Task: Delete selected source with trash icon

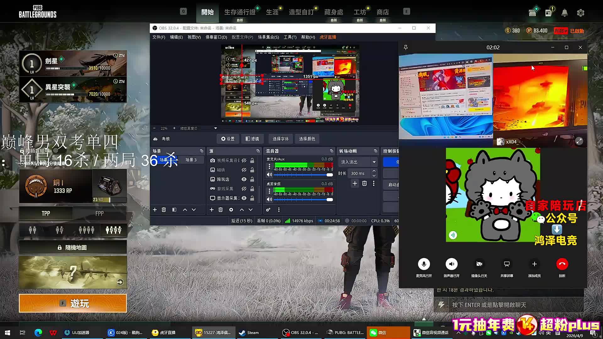Action: 220,210
